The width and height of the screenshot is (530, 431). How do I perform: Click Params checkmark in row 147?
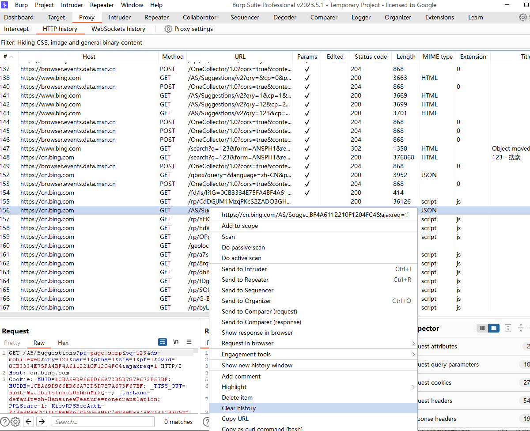coord(307,148)
